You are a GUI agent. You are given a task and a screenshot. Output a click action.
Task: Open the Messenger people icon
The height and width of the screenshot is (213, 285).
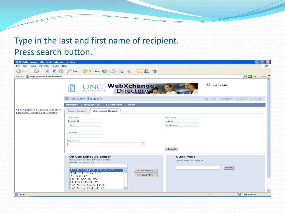click(154, 71)
